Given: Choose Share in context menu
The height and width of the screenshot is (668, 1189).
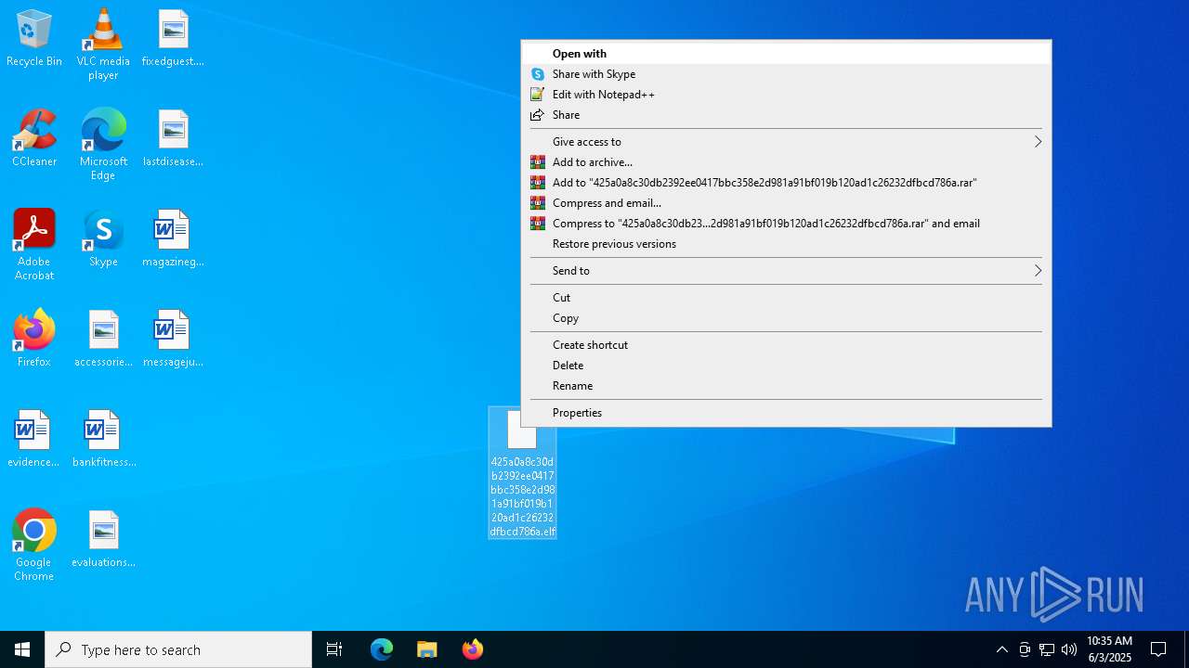Looking at the screenshot, I should pos(786,115).
